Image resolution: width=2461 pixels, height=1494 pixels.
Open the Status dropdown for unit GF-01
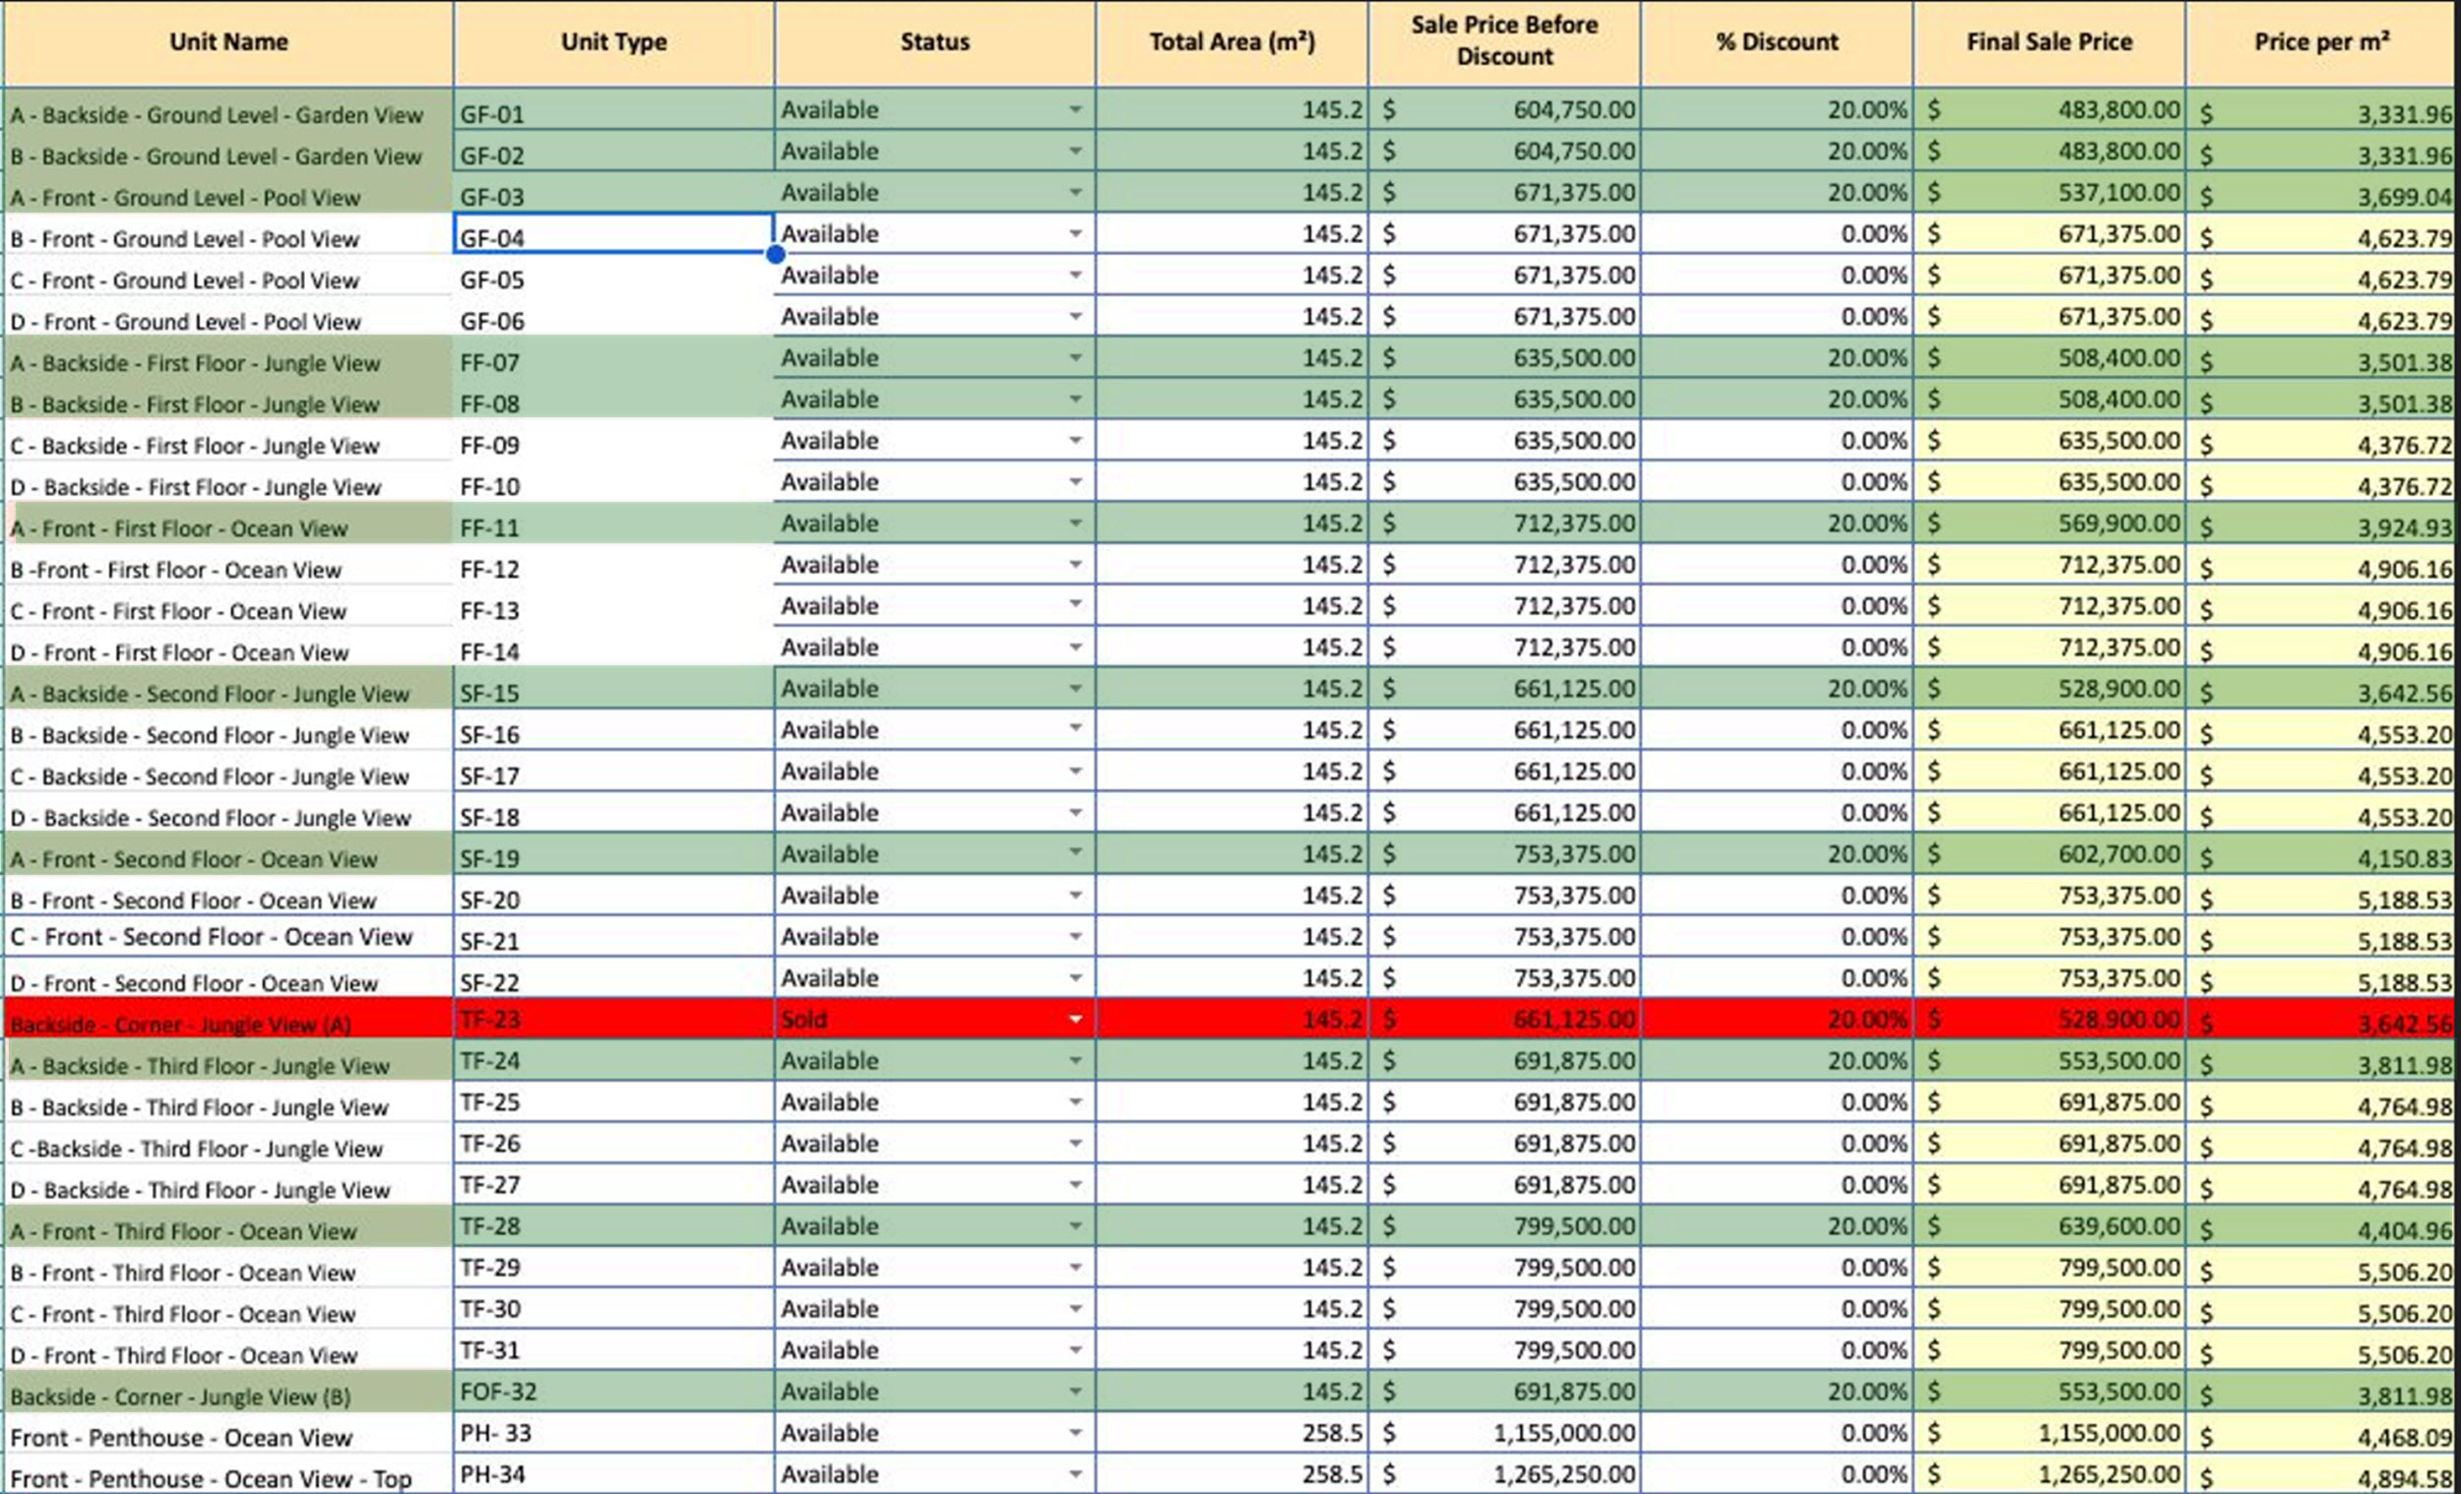pyautogui.click(x=1075, y=109)
